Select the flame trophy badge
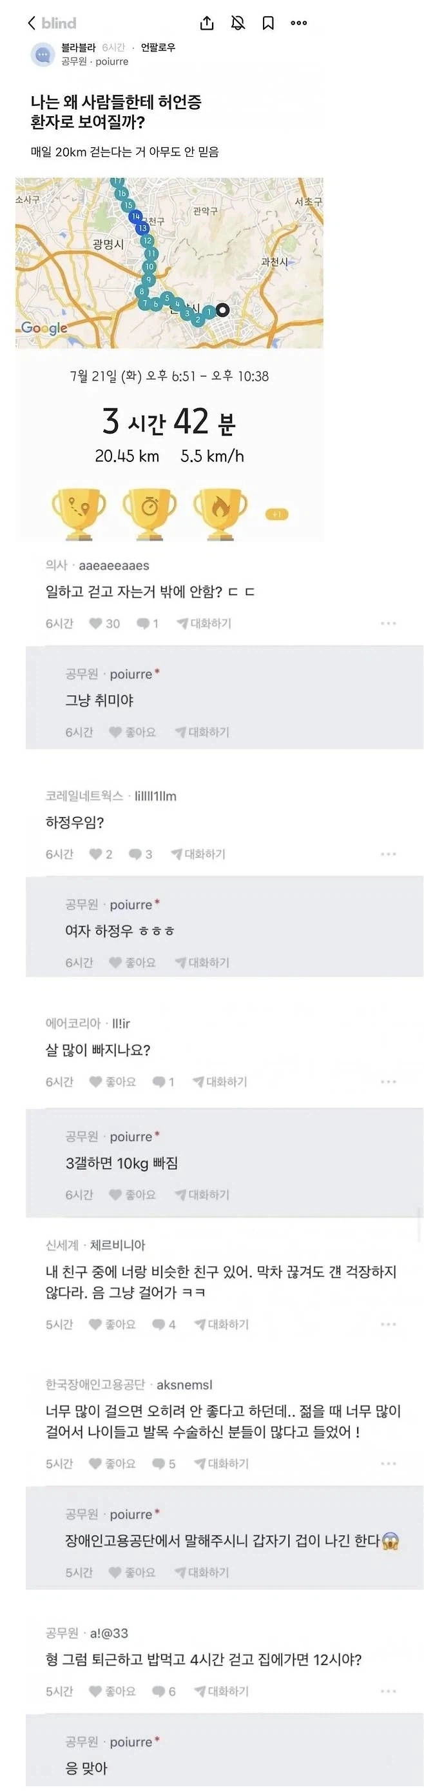Screen dimensions: 424x1792 [x=218, y=508]
